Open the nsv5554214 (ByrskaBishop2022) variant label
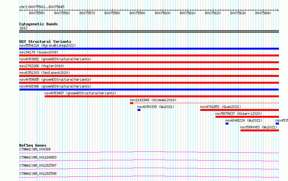 pyautogui.click(x=48, y=45)
